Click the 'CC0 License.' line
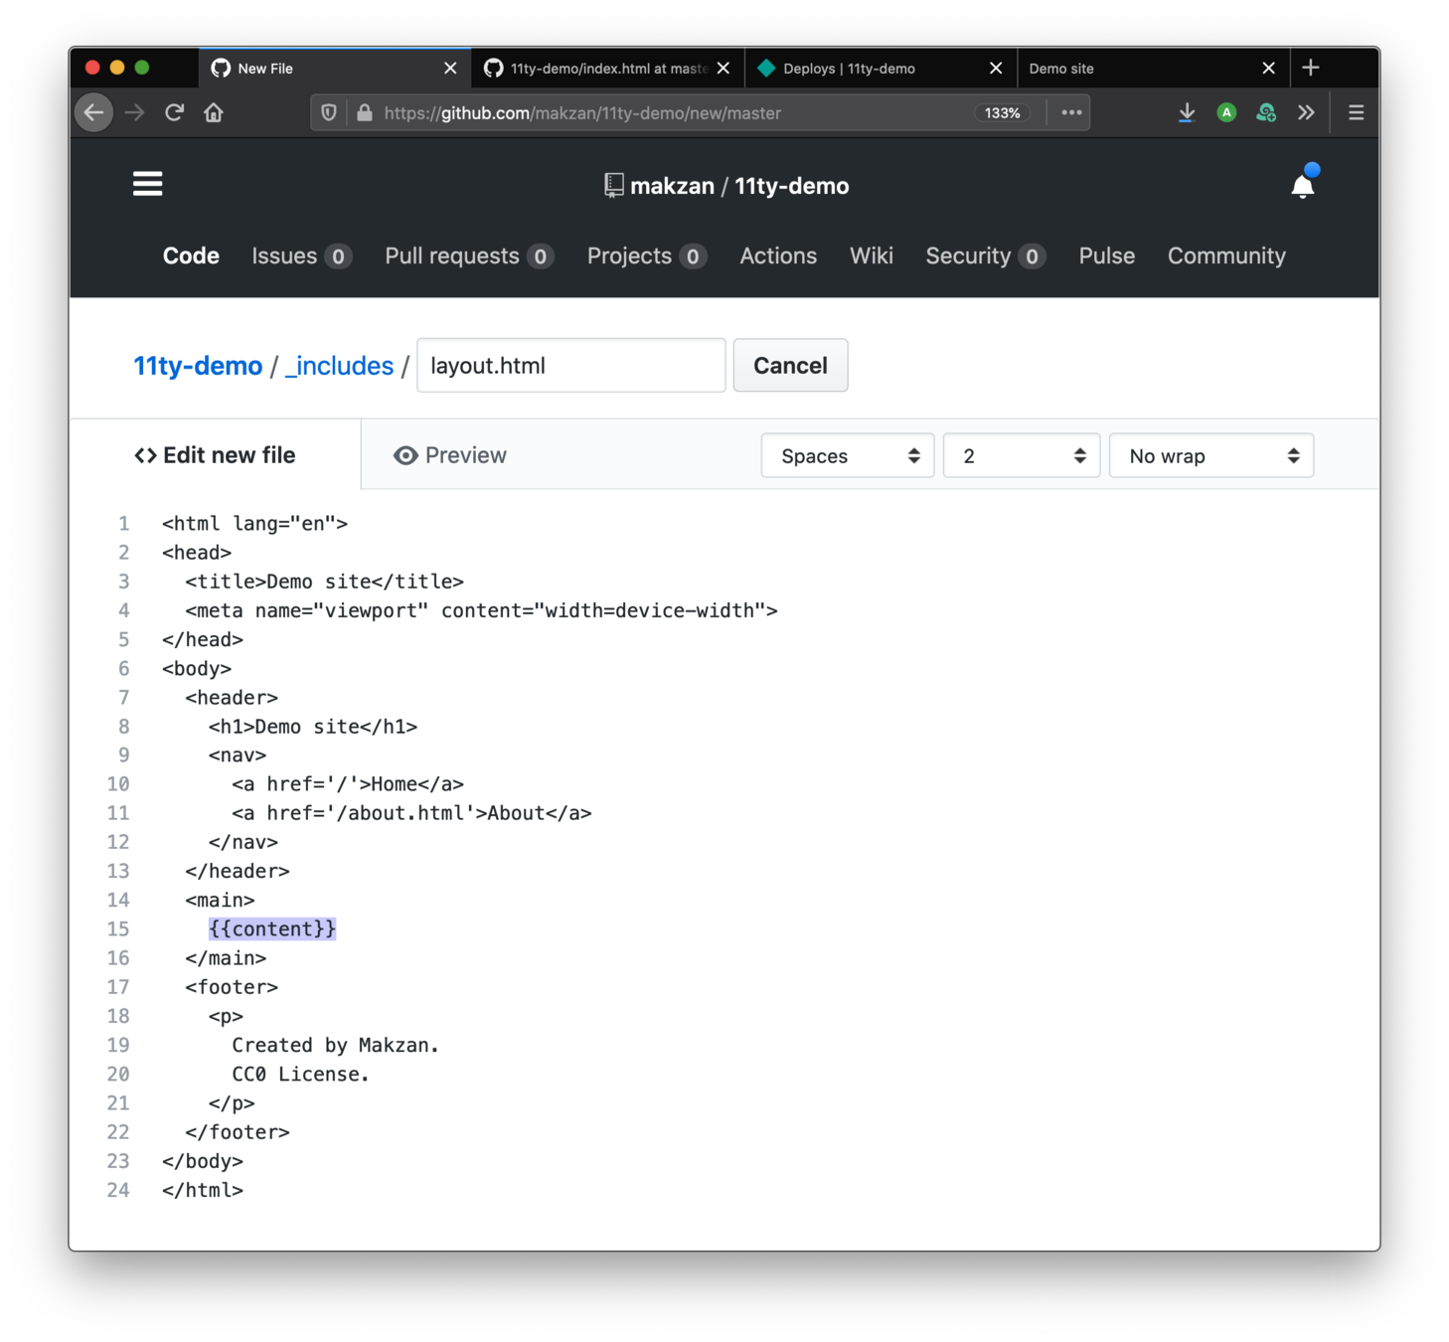The width and height of the screenshot is (1449, 1342). (x=300, y=1074)
